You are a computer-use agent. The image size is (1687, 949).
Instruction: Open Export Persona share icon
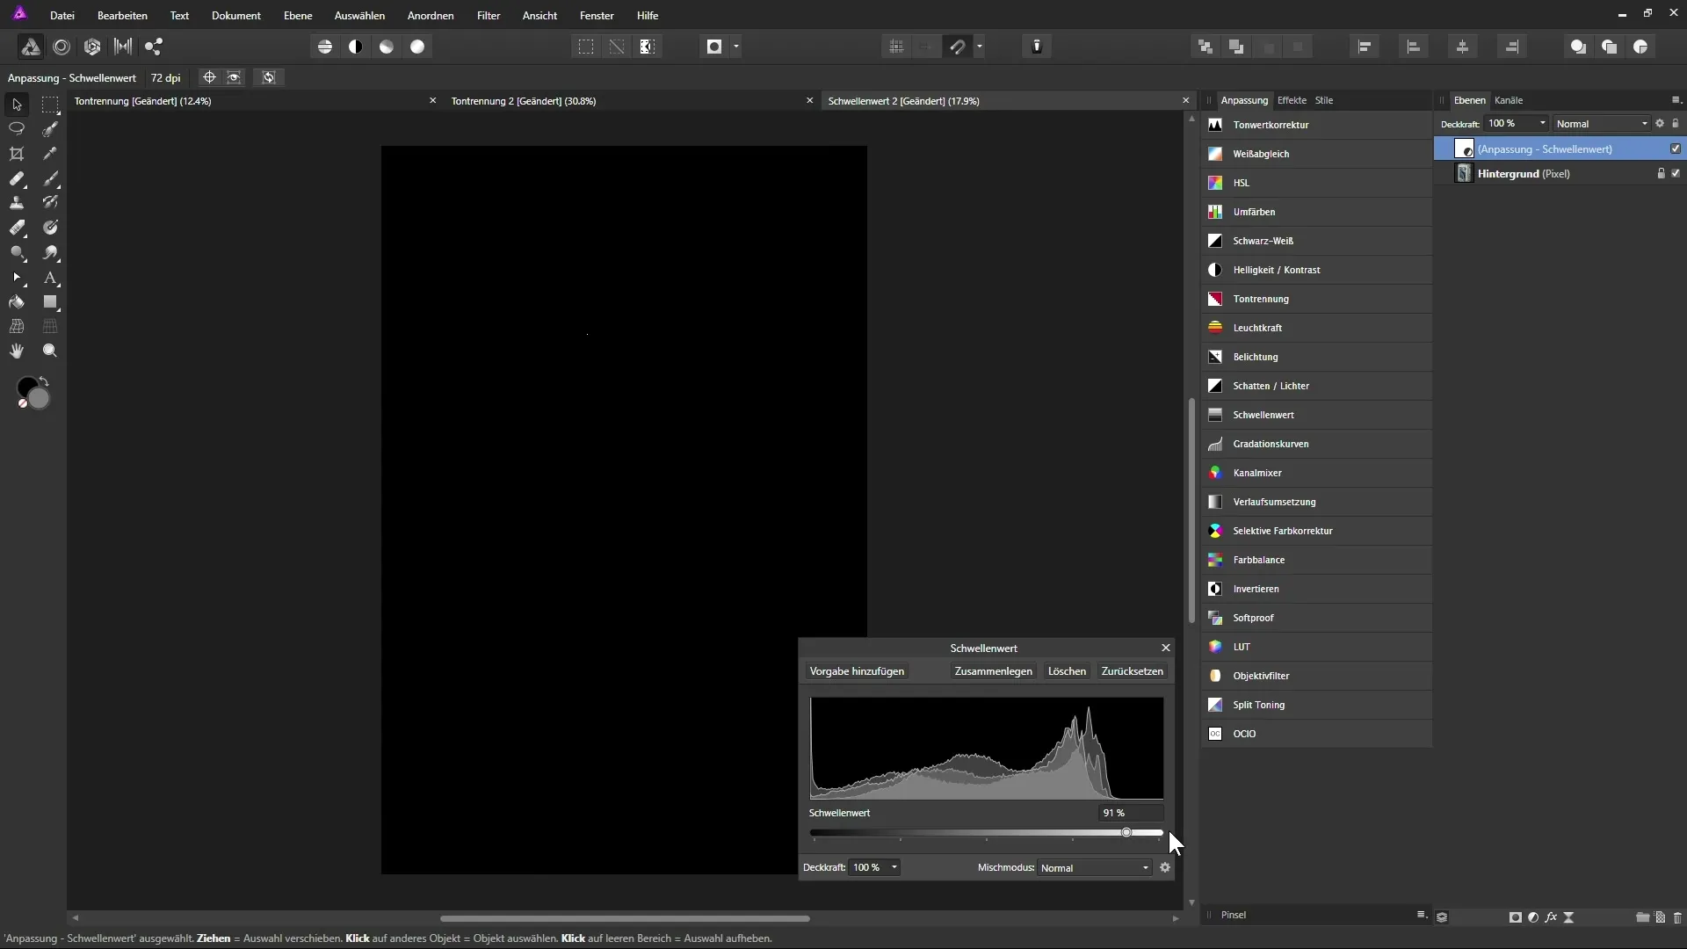click(155, 47)
